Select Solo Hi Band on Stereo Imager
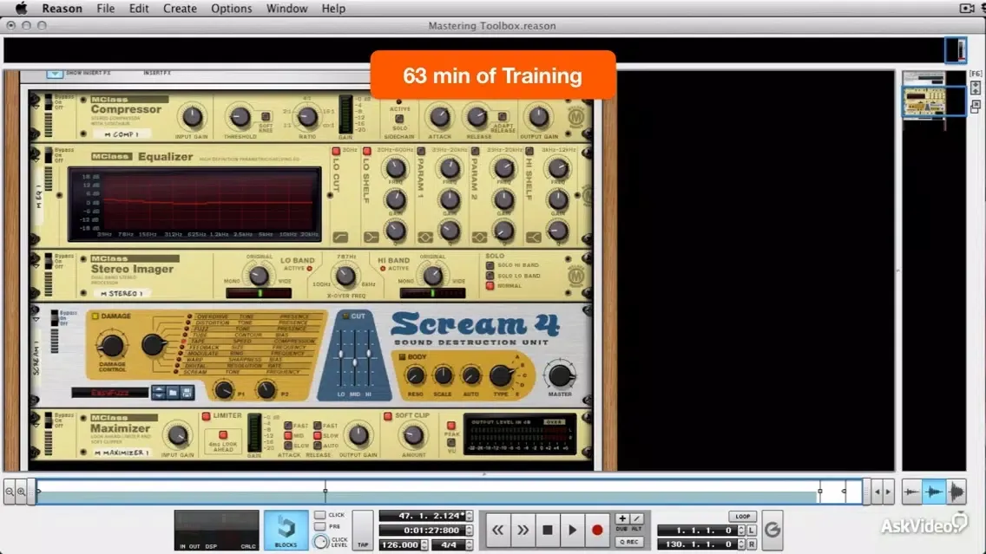Screen dimensions: 986x554 (490, 265)
